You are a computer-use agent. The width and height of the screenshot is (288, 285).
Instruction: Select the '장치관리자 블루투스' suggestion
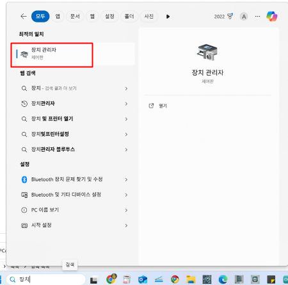[x=72, y=149]
